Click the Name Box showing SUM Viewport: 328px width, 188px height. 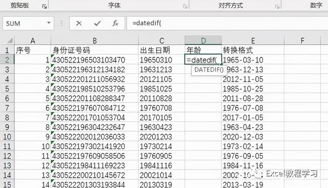click(x=28, y=23)
